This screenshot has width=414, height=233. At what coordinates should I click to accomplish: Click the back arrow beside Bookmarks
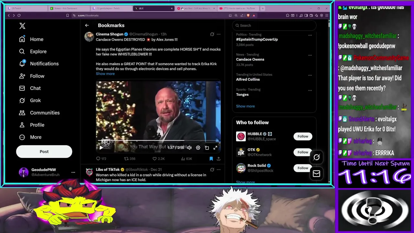pos(87,25)
